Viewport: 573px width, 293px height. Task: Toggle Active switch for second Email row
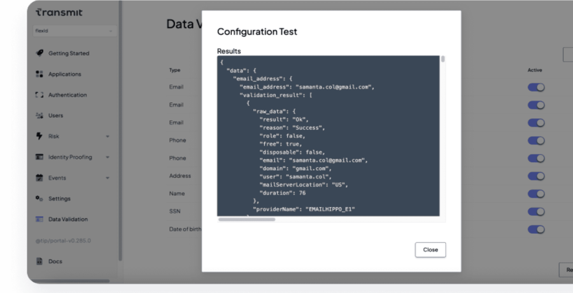[536, 105]
